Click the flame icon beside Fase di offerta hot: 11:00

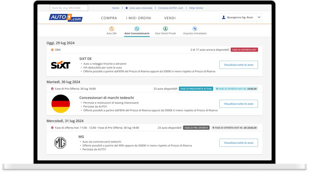52,127
